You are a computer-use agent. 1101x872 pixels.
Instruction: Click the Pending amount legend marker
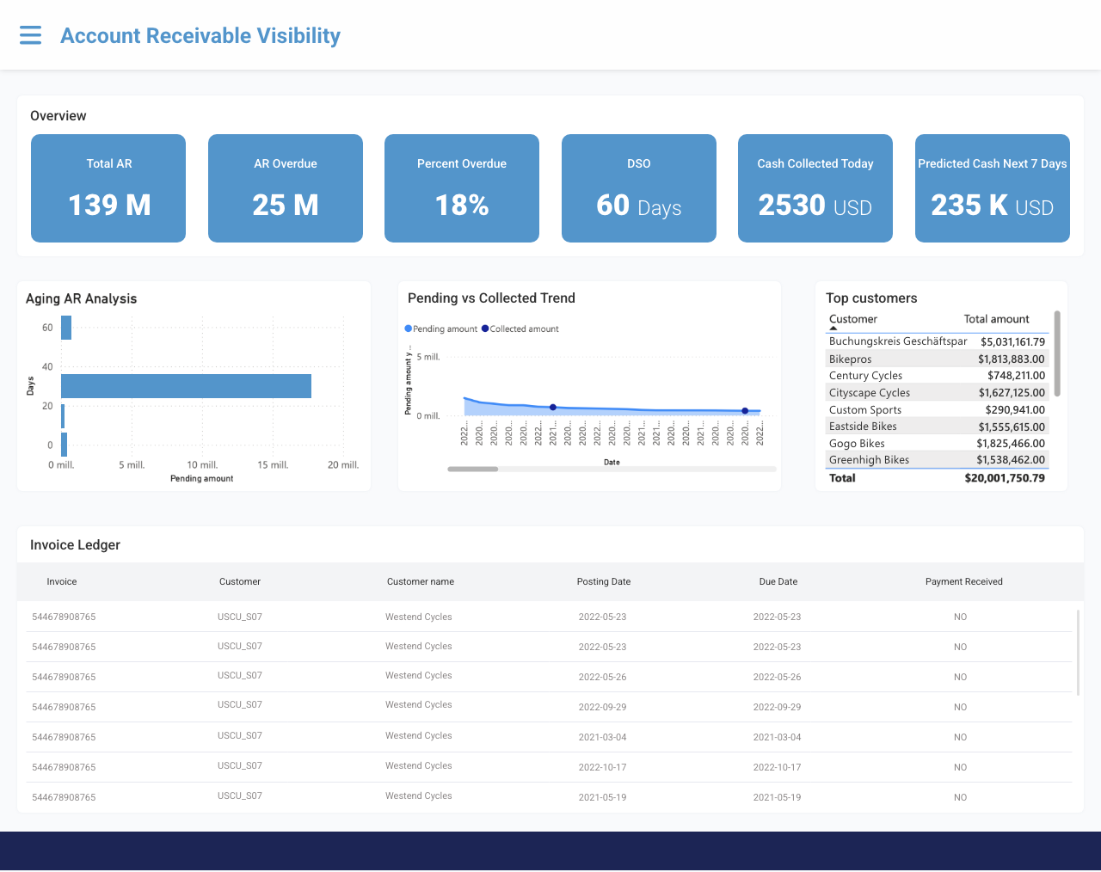click(x=409, y=329)
